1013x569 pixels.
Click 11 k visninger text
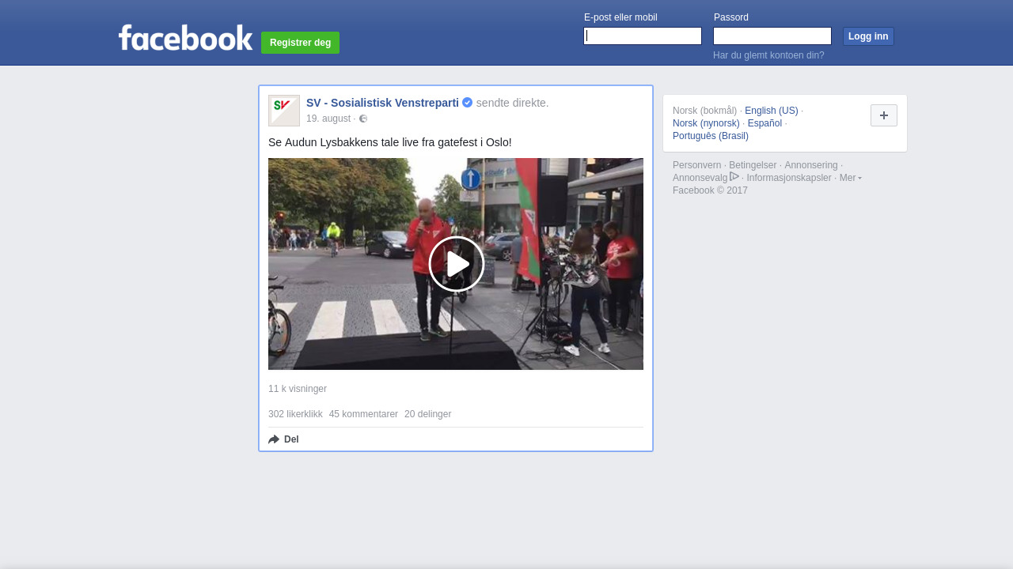(x=298, y=389)
